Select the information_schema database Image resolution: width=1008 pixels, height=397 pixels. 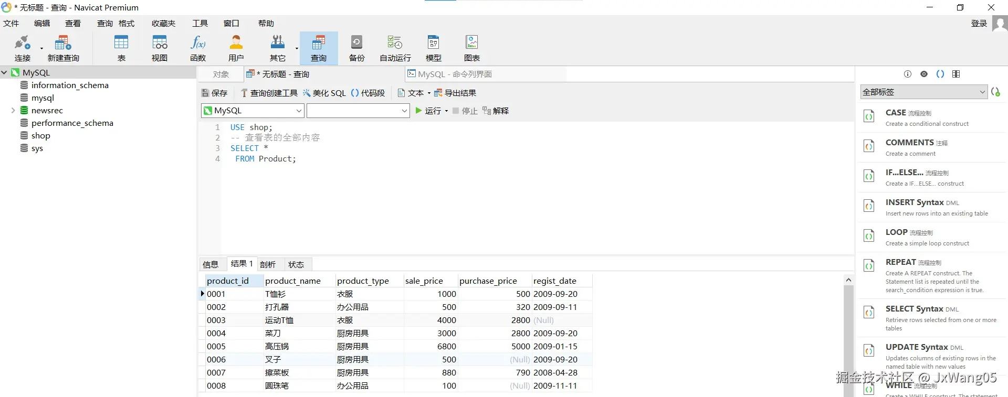pos(70,85)
